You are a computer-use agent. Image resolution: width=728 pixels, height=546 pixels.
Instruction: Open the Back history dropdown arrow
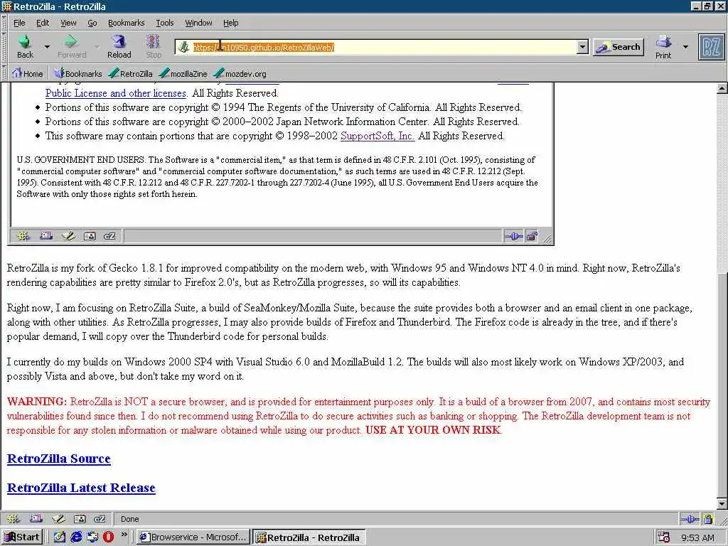click(47, 47)
